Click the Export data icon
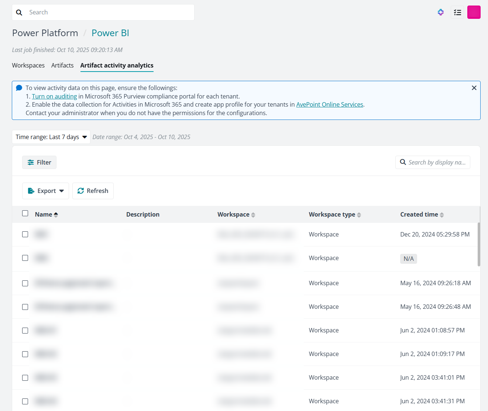The width and height of the screenshot is (488, 411). pyautogui.click(x=31, y=191)
